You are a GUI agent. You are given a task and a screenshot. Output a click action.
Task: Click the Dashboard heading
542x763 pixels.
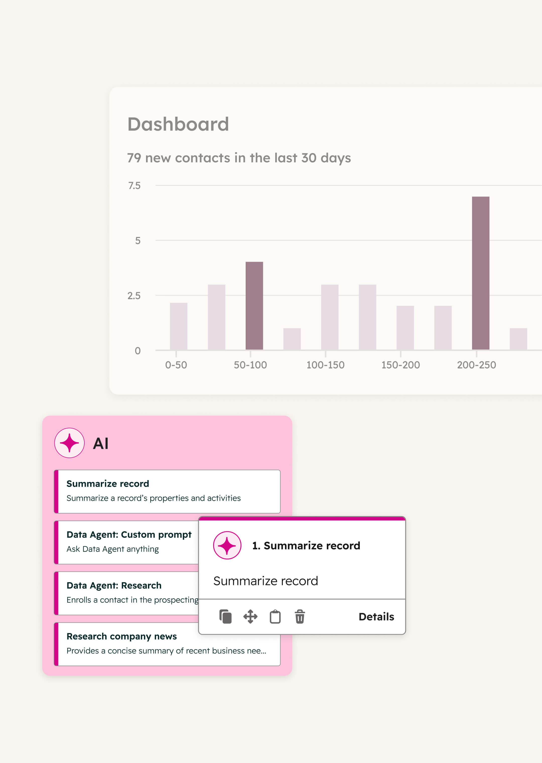tap(178, 124)
